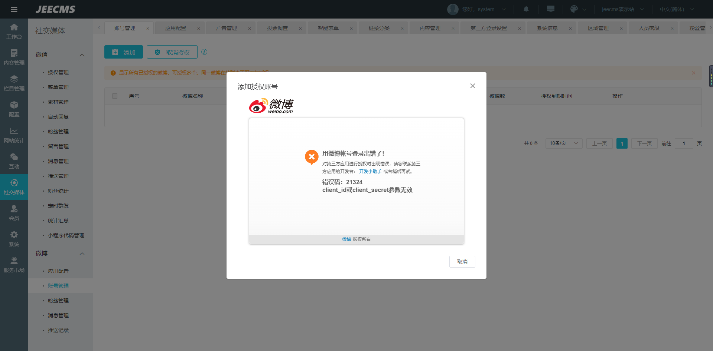Close the 应用配置 tab

pos(199,29)
